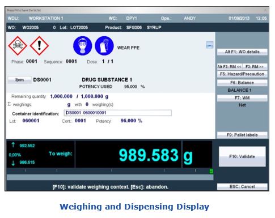The height and width of the screenshot is (218, 275).
Task: Click the Container identification input field
Action: (118, 113)
